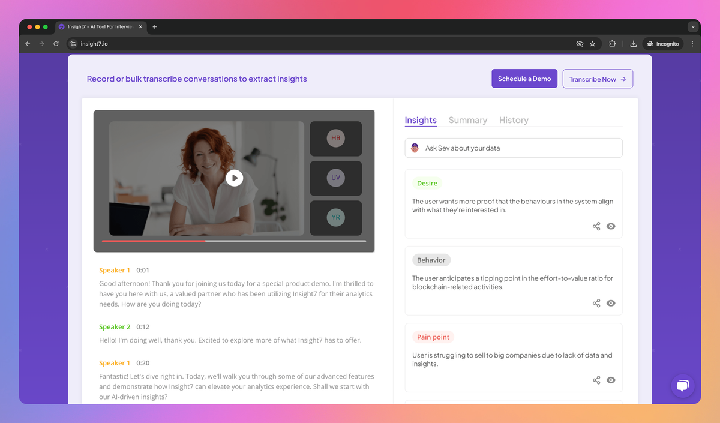Open the chat widget bubble
720x423 pixels.
coord(682,386)
